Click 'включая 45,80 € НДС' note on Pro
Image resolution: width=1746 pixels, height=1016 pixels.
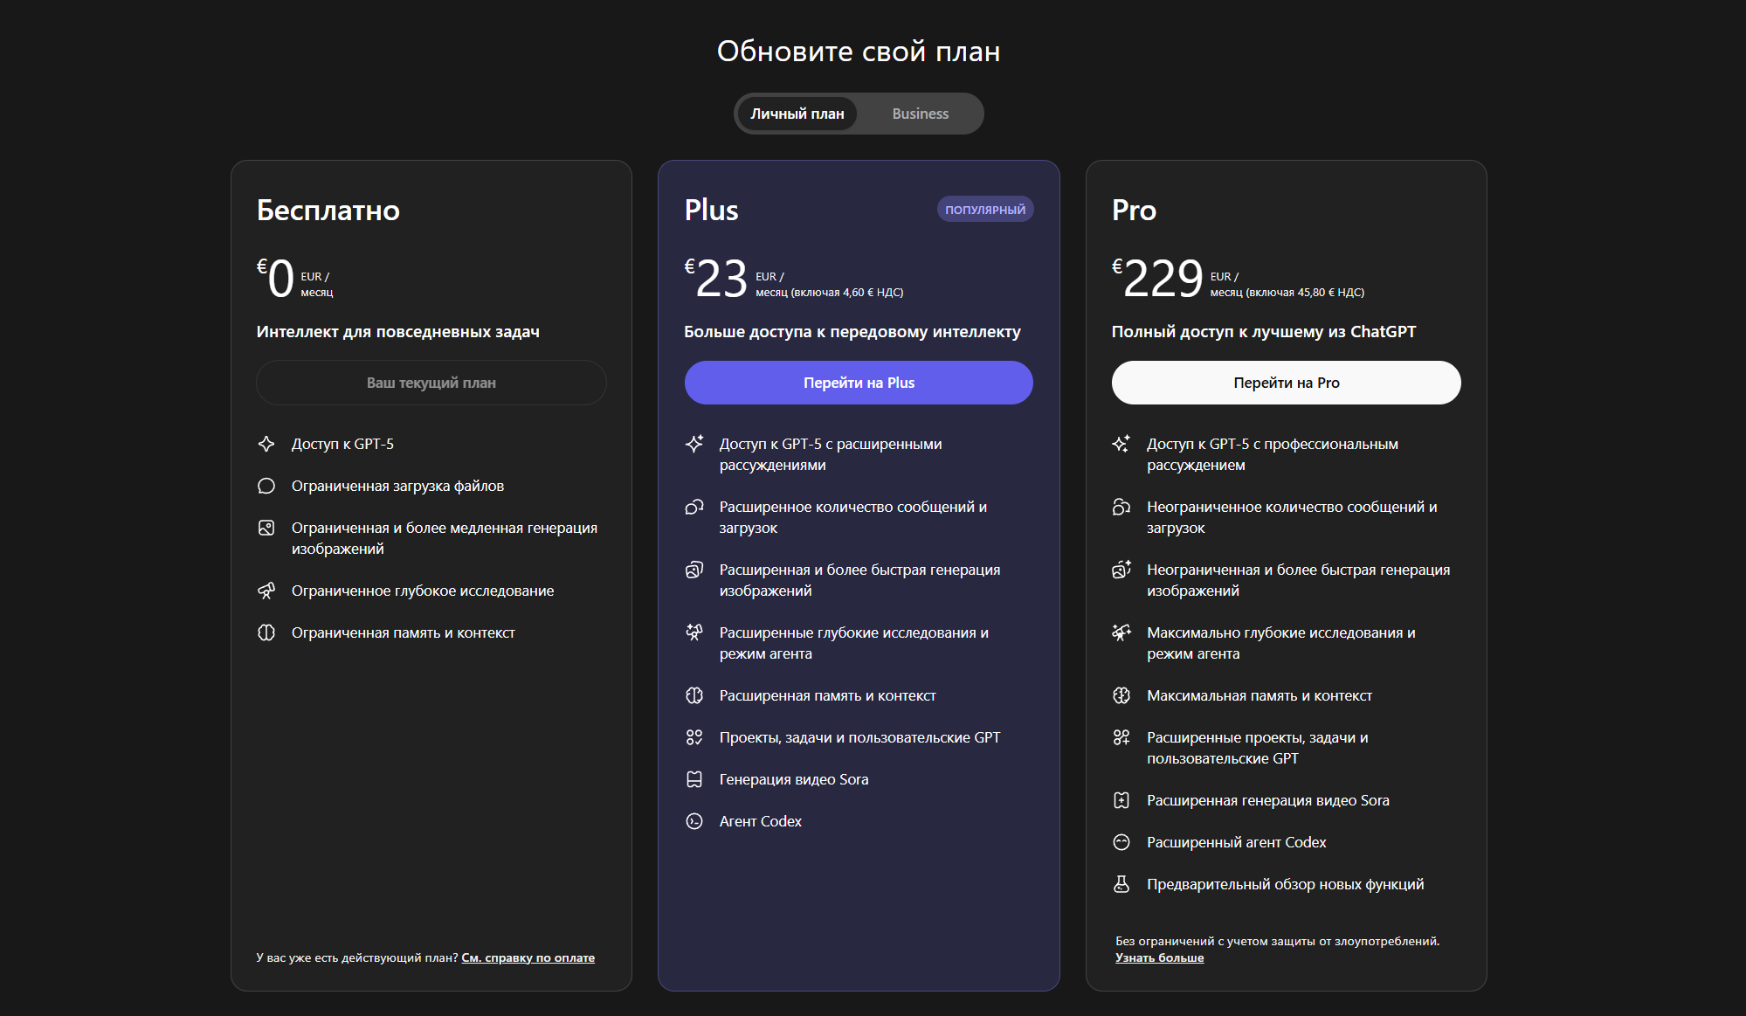1305,293
